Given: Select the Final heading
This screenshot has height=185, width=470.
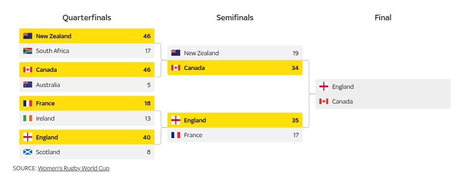Looking at the screenshot, I should click(383, 18).
